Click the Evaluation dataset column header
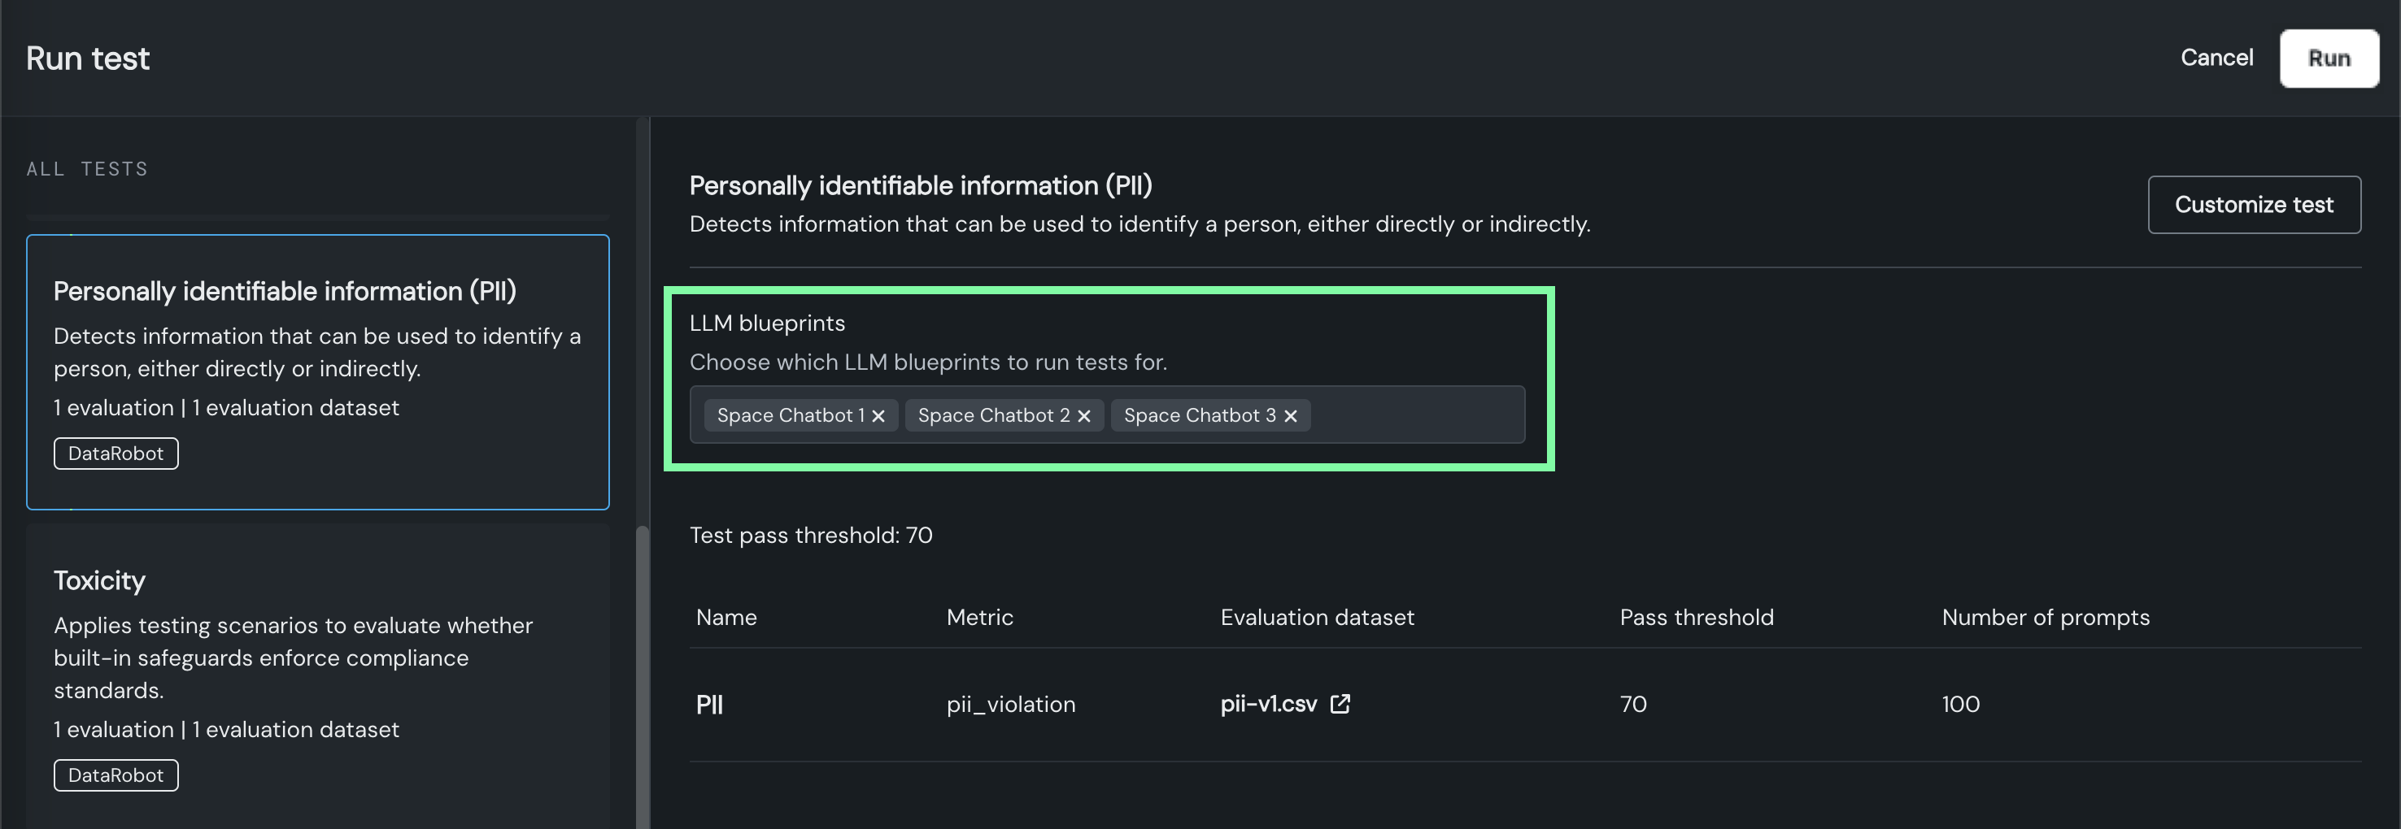The image size is (2401, 829). pyautogui.click(x=1316, y=618)
